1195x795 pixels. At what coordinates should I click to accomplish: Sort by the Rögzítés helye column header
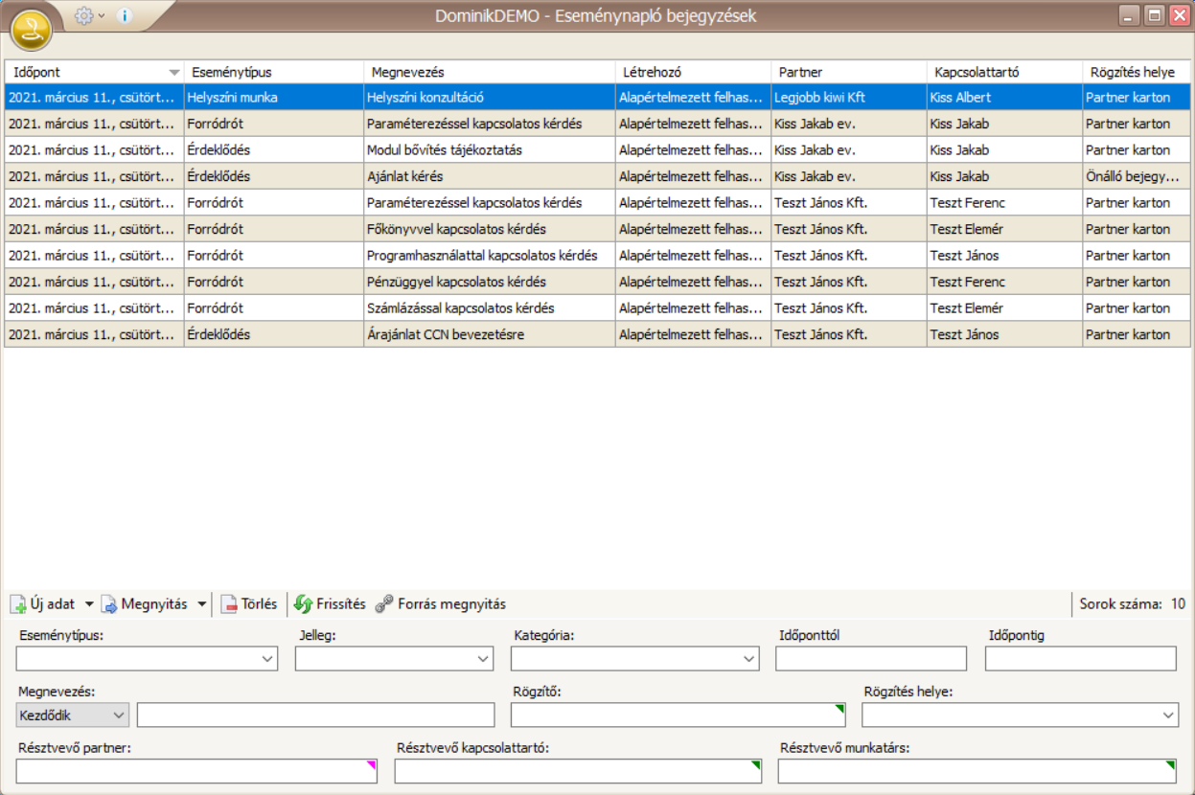(x=1137, y=72)
